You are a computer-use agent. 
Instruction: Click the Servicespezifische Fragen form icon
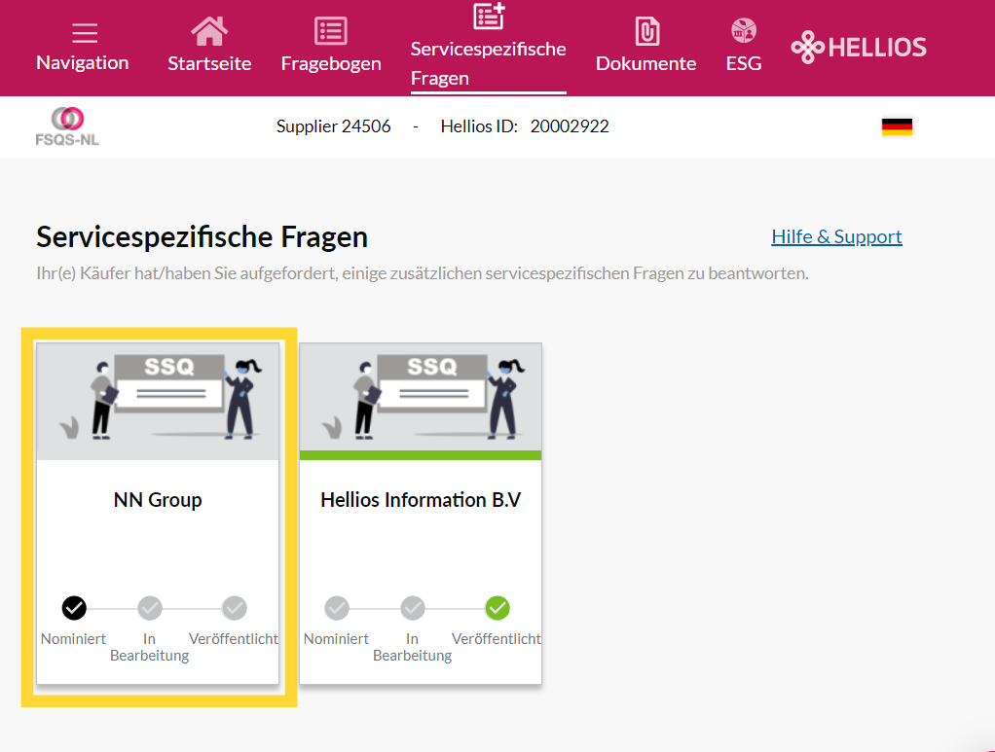click(489, 16)
